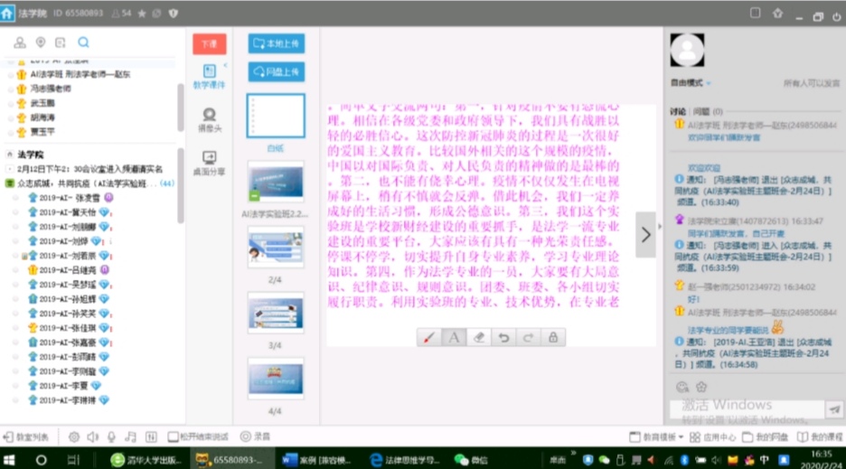The height and width of the screenshot is (469, 846).
Task: Choose the eraser tool on whiteboard
Action: tap(479, 337)
